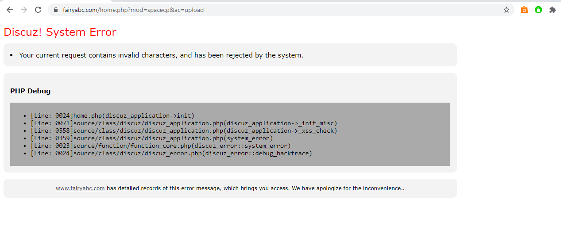Open the orange shopping bag extension
Viewport: 561px width, 242px height.
pyautogui.click(x=524, y=10)
